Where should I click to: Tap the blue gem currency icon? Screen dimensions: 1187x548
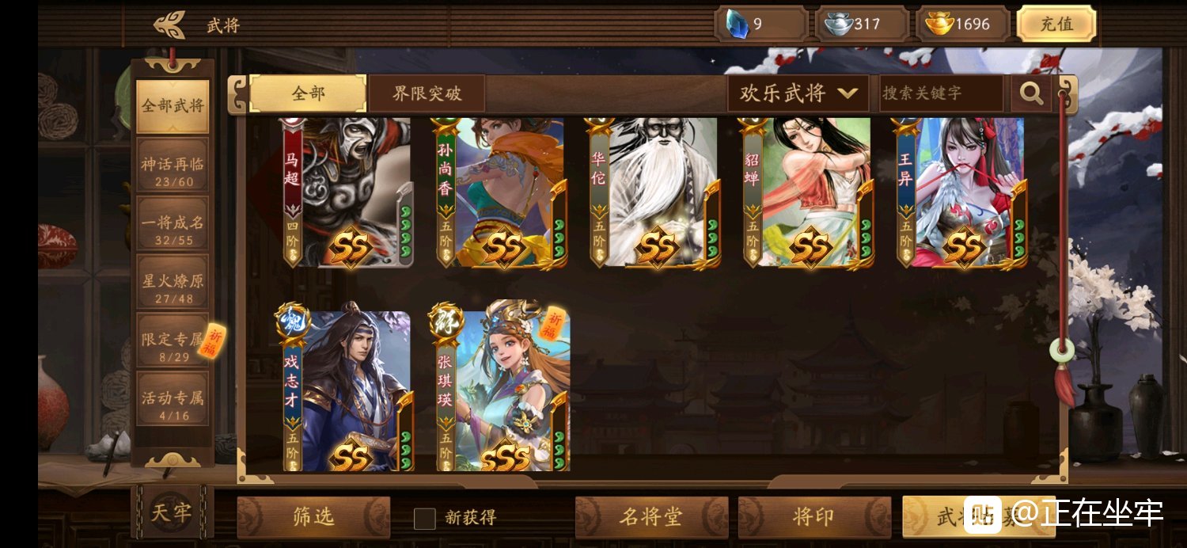(737, 24)
